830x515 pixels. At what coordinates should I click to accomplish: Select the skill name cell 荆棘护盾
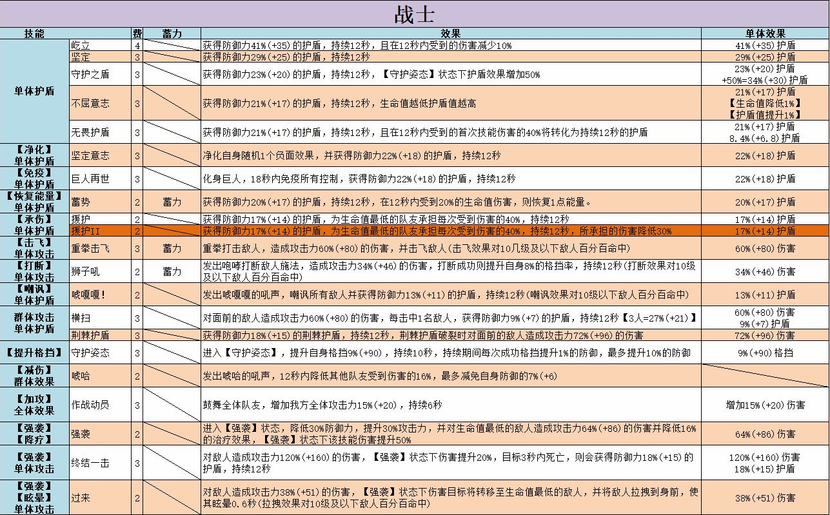point(100,335)
